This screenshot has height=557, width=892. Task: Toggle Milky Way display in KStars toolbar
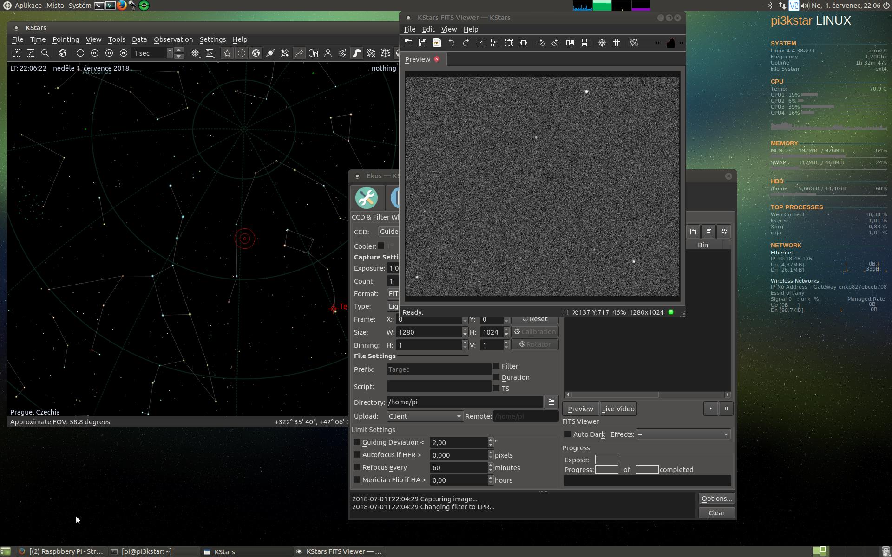tap(356, 53)
